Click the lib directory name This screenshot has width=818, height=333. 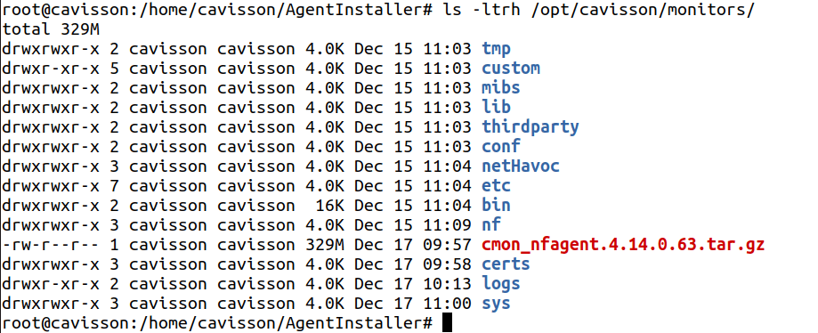pos(496,108)
